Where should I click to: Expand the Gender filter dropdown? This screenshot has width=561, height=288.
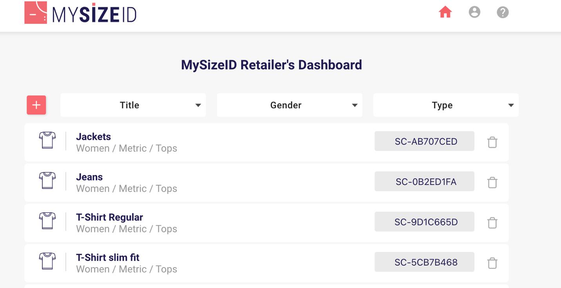click(x=289, y=105)
